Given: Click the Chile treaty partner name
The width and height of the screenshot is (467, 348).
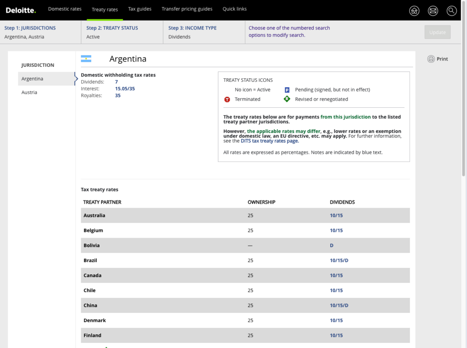Looking at the screenshot, I should [x=89, y=290].
